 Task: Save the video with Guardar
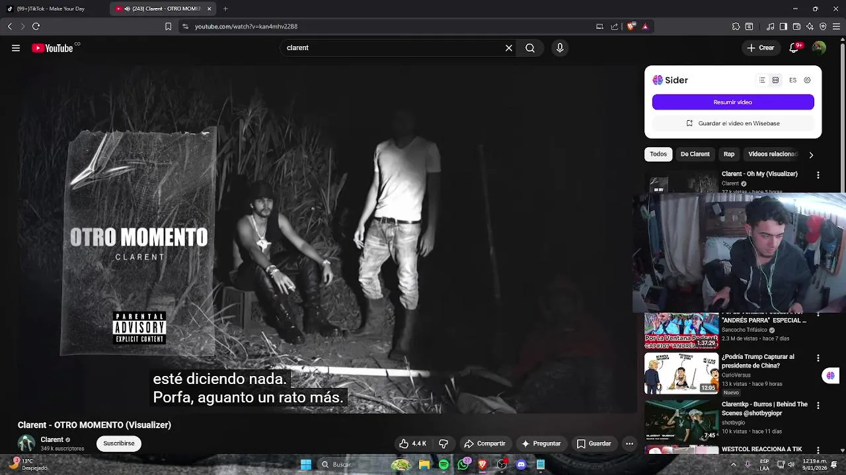594,443
